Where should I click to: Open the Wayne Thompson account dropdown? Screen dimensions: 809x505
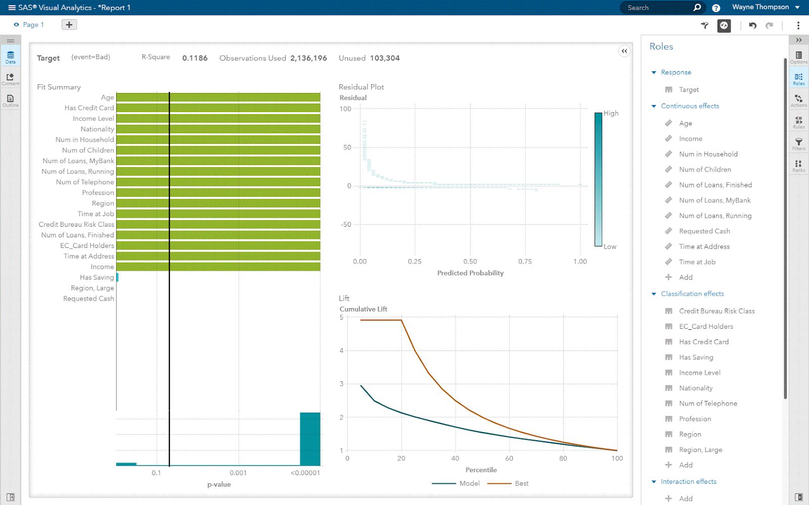764,7
